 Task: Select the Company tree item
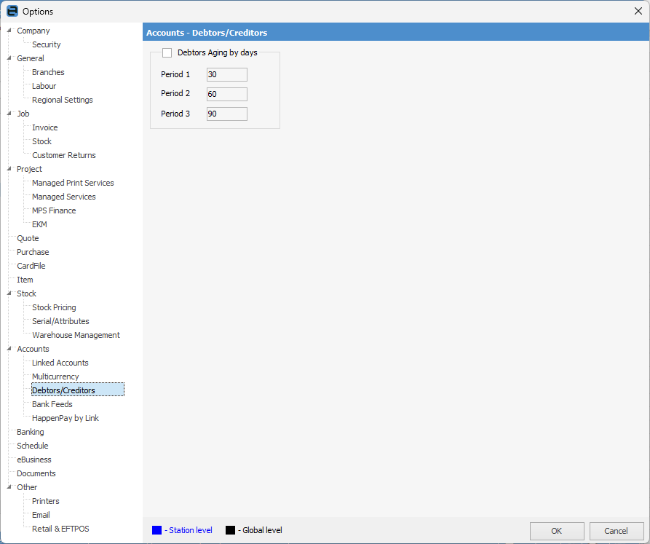point(33,31)
